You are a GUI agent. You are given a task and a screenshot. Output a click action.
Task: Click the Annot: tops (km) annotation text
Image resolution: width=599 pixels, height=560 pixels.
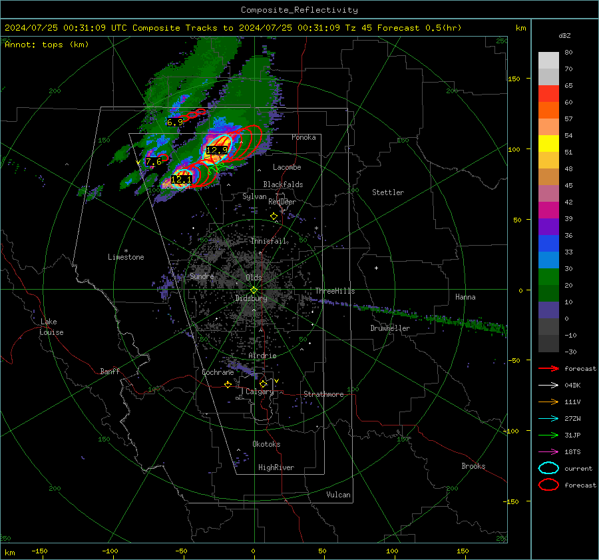[x=47, y=45]
